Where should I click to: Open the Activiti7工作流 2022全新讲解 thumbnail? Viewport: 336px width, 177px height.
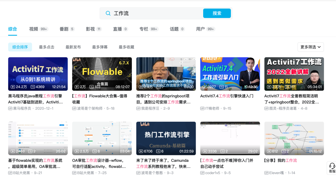(x=294, y=74)
